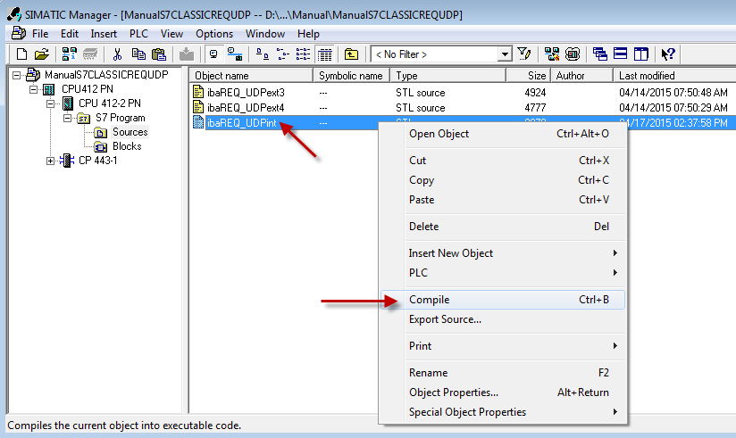Choose Object Properties in context menu

pyautogui.click(x=503, y=393)
